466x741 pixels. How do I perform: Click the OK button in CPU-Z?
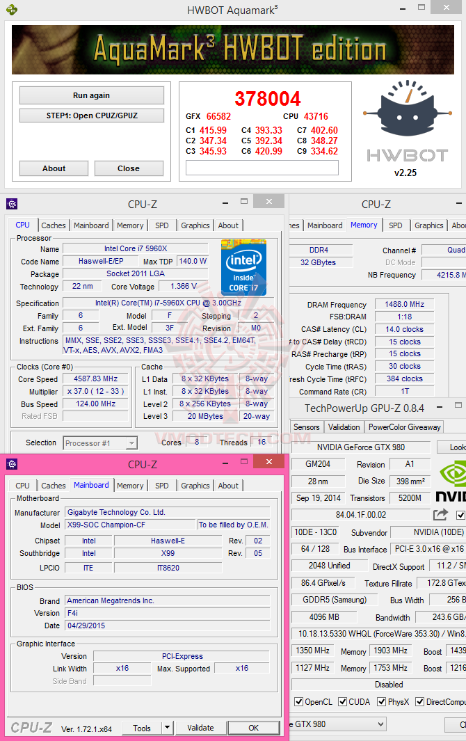pos(254,728)
